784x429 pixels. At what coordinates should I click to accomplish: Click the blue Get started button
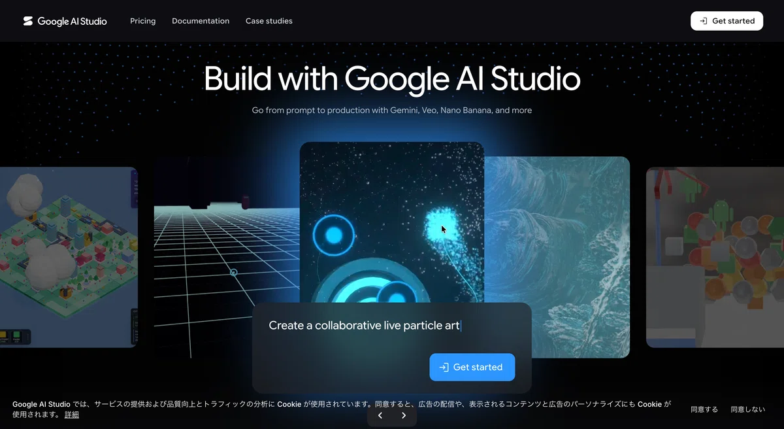[x=472, y=367]
